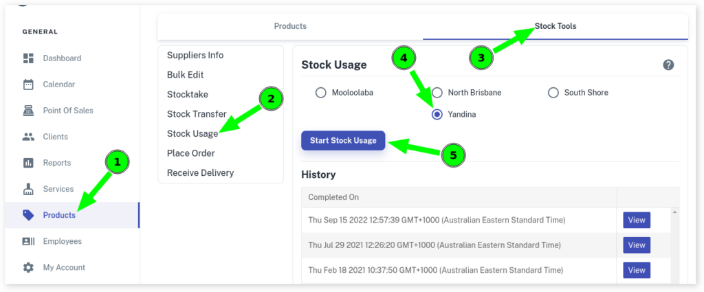The height and width of the screenshot is (292, 704).
Task: Click the history table scrollbar up arrow
Action: coord(674,212)
